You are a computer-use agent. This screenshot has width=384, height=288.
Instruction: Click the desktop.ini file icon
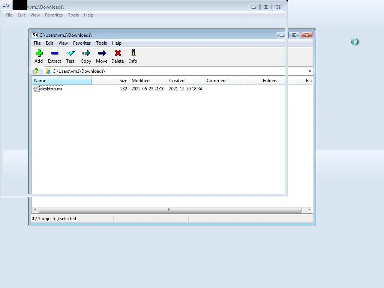point(36,89)
